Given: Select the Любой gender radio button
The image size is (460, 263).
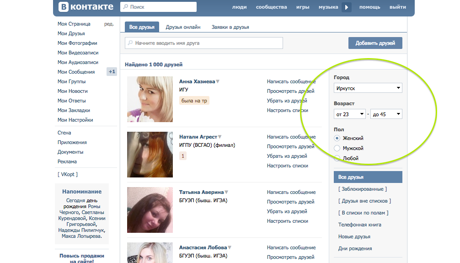Looking at the screenshot, I should [x=337, y=158].
